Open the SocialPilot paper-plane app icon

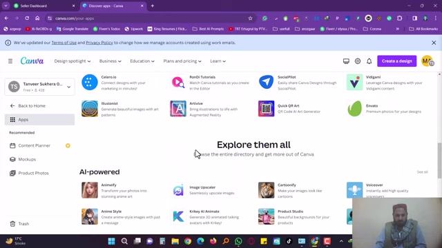266,82
